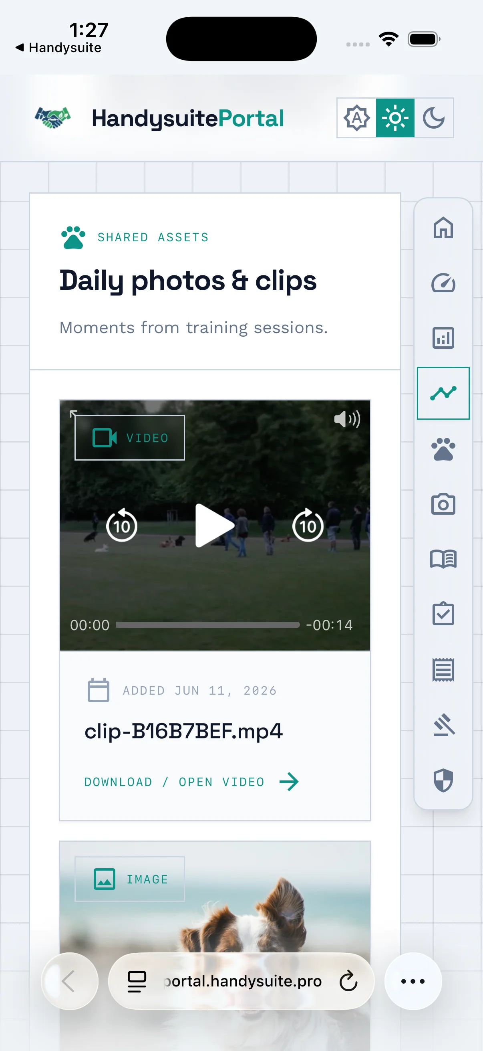Click elapsed time 00:00 label
Image resolution: width=483 pixels, height=1051 pixels.
click(x=90, y=625)
